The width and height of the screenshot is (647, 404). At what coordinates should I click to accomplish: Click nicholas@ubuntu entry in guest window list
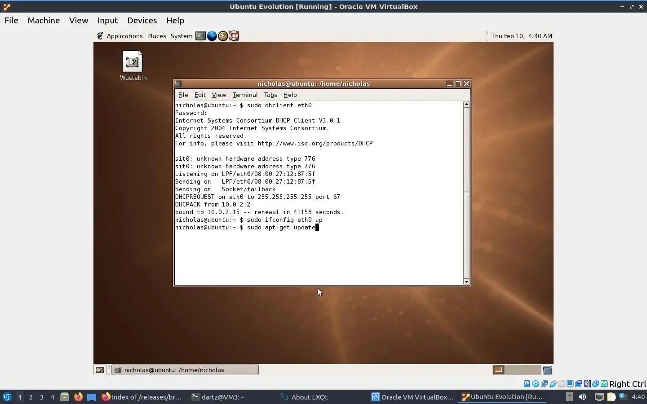point(185,370)
